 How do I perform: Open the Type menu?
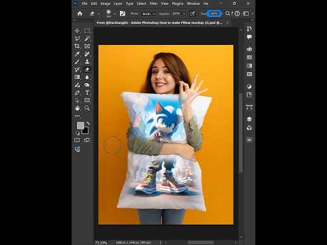click(x=129, y=3)
